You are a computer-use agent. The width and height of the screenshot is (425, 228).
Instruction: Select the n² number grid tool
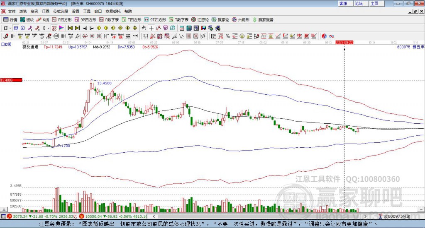[x=71, y=36]
